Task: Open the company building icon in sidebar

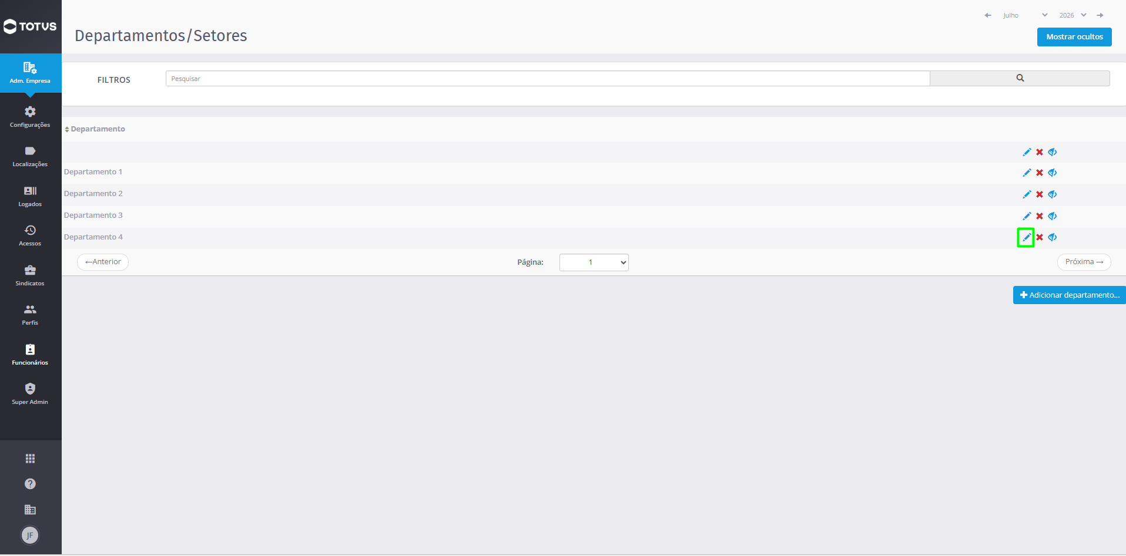Action: coord(30,510)
